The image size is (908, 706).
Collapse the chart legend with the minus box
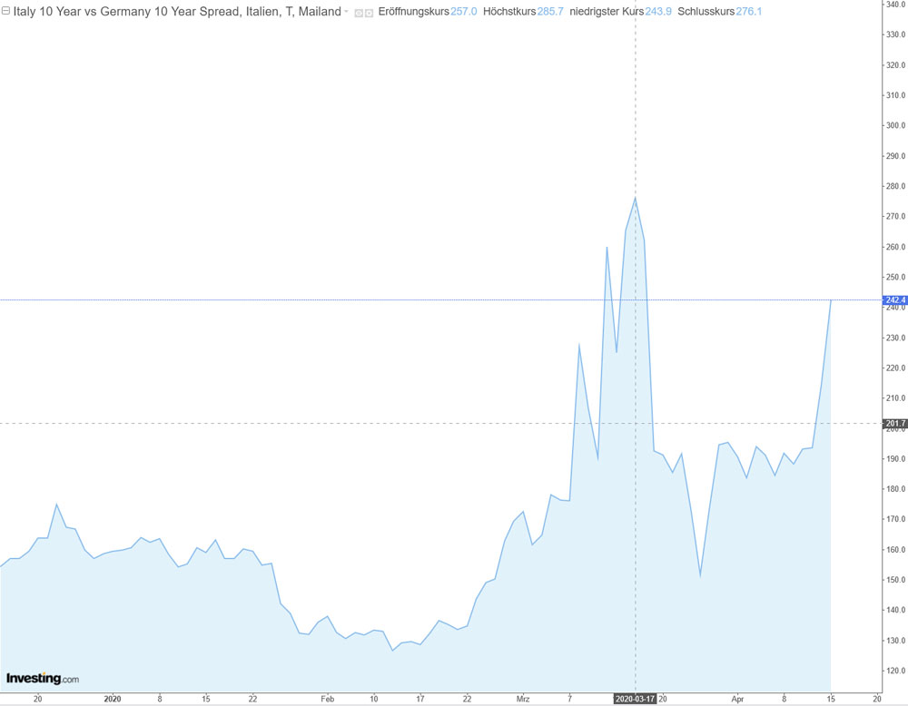(5, 11)
